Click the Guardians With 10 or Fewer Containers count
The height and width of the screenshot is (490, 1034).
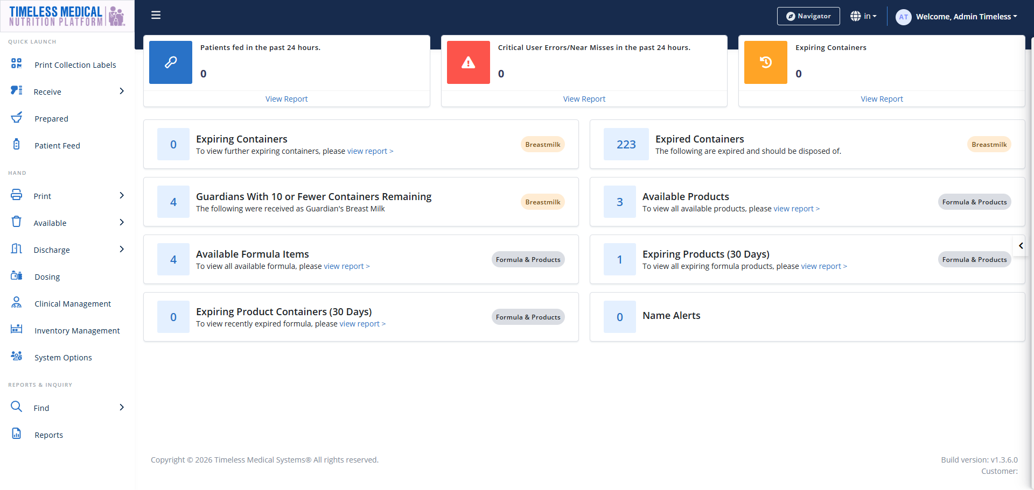[173, 202]
